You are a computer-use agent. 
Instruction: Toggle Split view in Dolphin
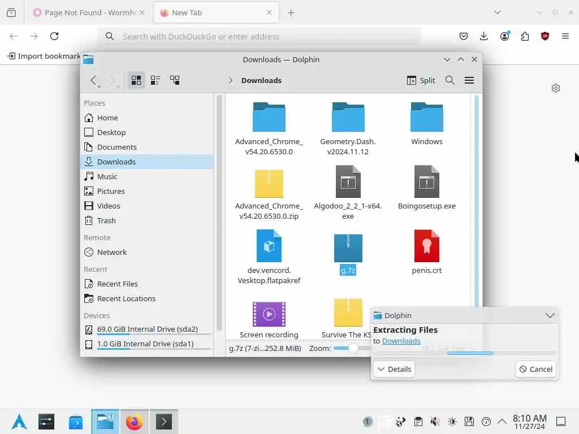pyautogui.click(x=421, y=80)
